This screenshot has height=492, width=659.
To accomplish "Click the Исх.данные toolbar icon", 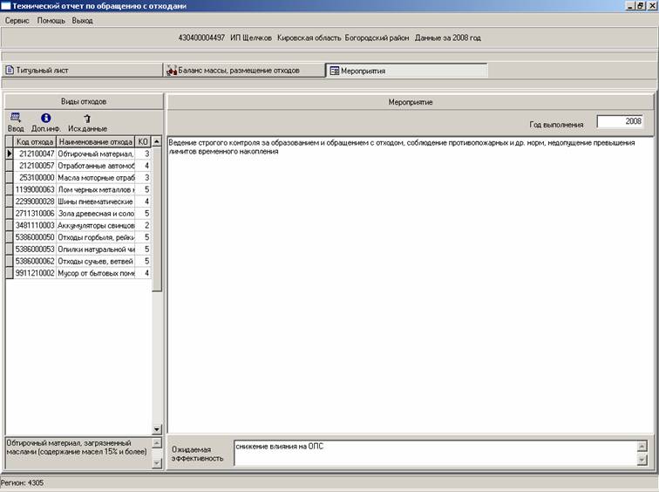I will (86, 121).
